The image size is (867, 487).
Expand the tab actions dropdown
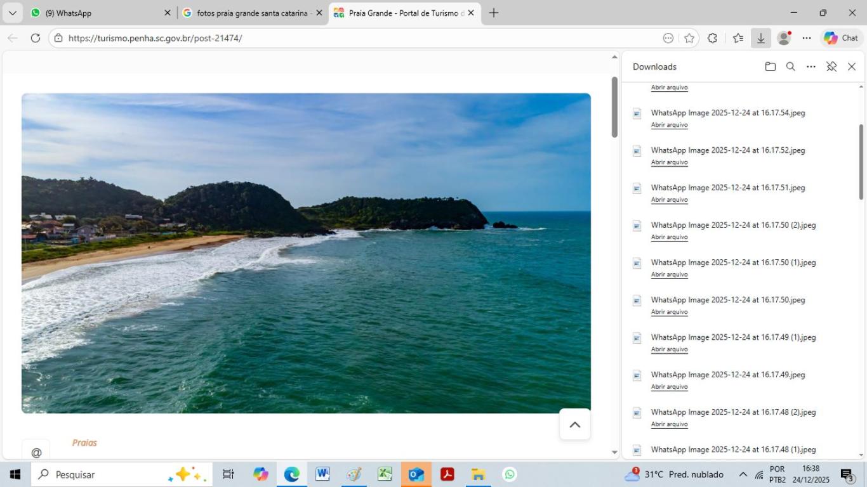tap(12, 13)
